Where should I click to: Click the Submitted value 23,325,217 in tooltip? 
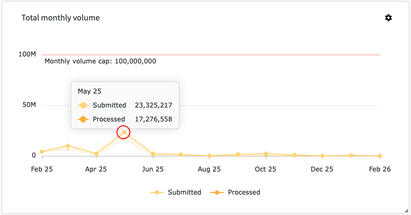pyautogui.click(x=153, y=105)
